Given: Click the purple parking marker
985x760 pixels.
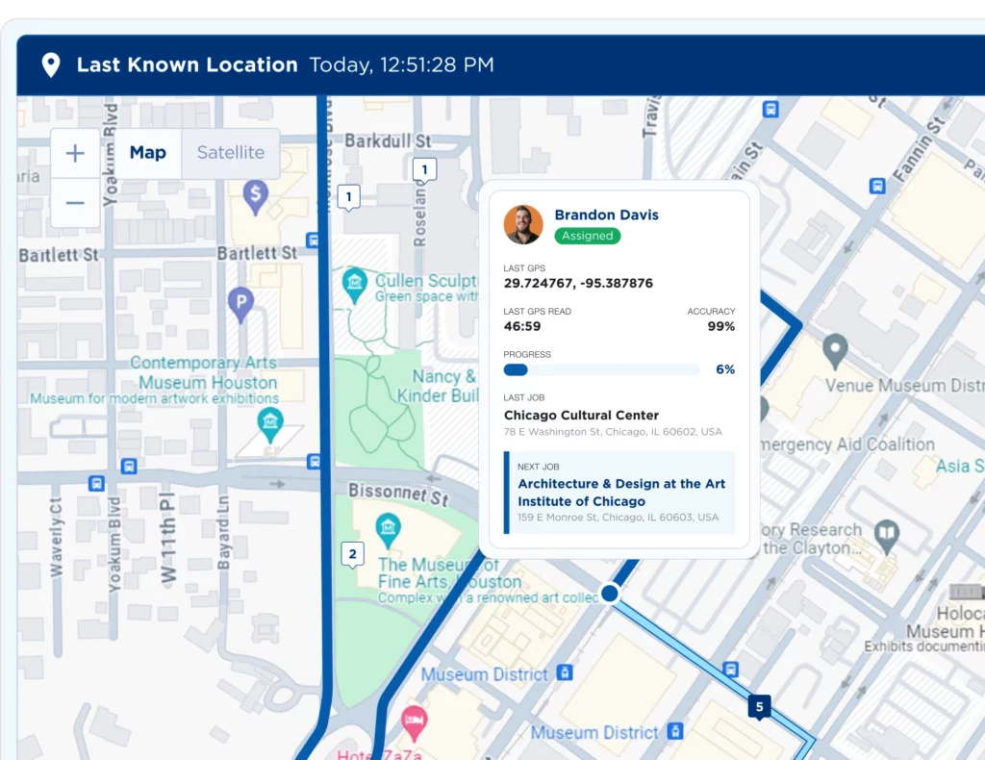Looking at the screenshot, I should click(x=240, y=304).
